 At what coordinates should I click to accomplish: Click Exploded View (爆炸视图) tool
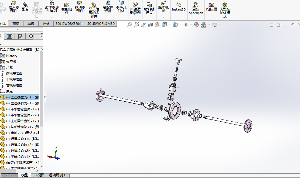pyautogui.click(x=163, y=7)
